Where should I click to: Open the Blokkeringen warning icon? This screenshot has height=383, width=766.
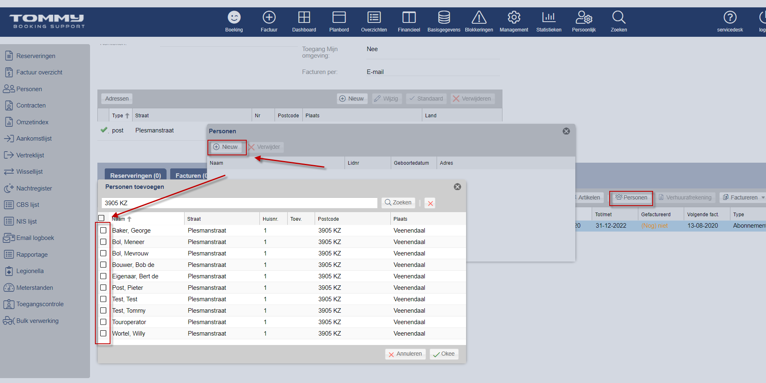[x=479, y=18]
